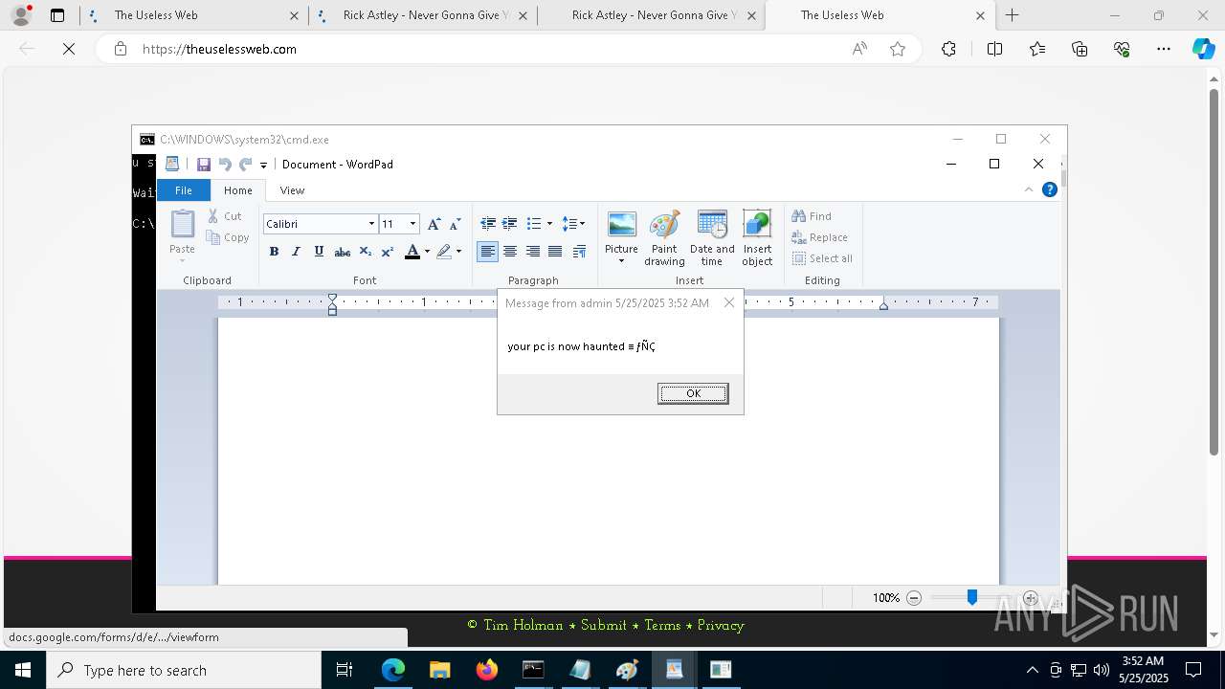This screenshot has width=1225, height=689.
Task: Apply the text highlight color
Action: (x=443, y=252)
